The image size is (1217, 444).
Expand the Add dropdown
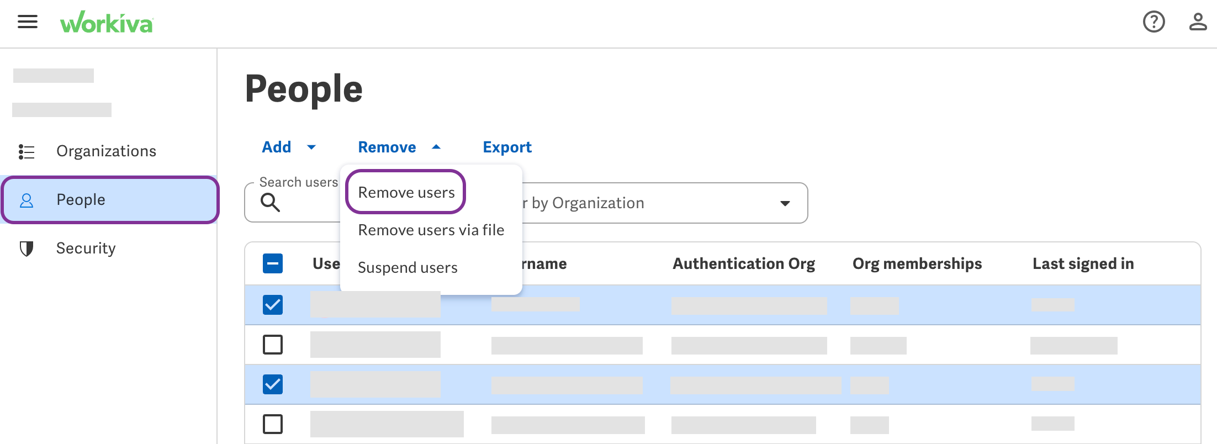click(289, 147)
